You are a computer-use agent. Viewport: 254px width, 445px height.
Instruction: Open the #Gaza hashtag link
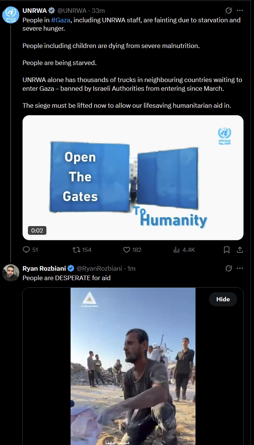coord(61,20)
